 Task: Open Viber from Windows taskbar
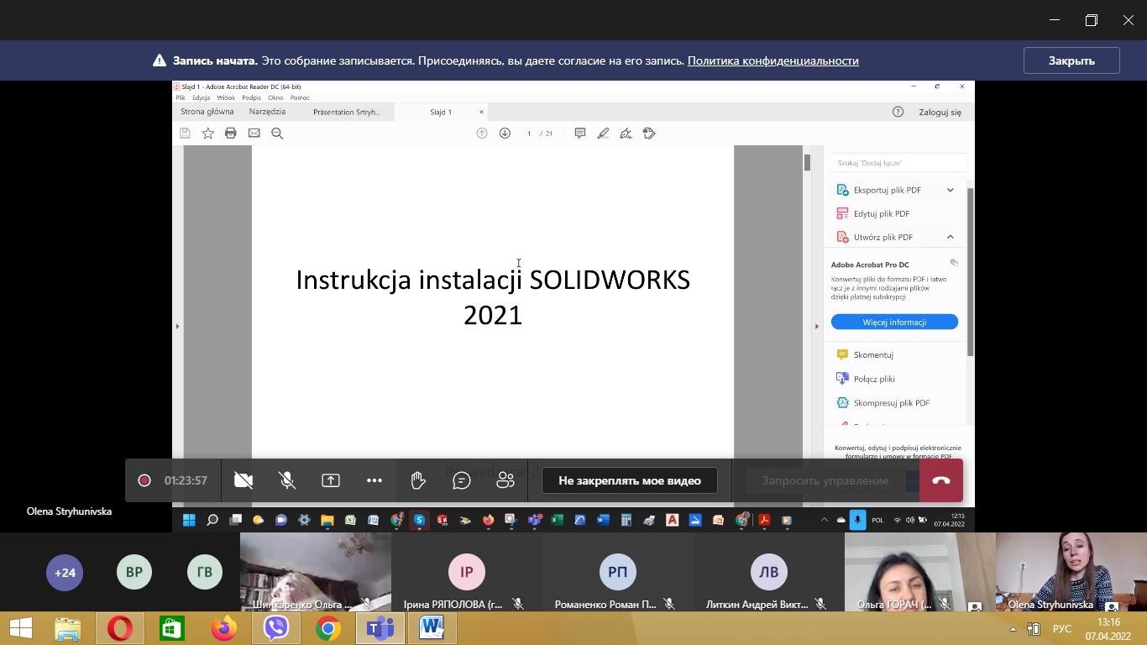[276, 628]
